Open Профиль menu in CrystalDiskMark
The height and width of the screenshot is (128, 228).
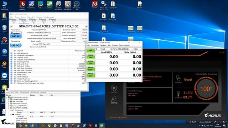coord(103,45)
